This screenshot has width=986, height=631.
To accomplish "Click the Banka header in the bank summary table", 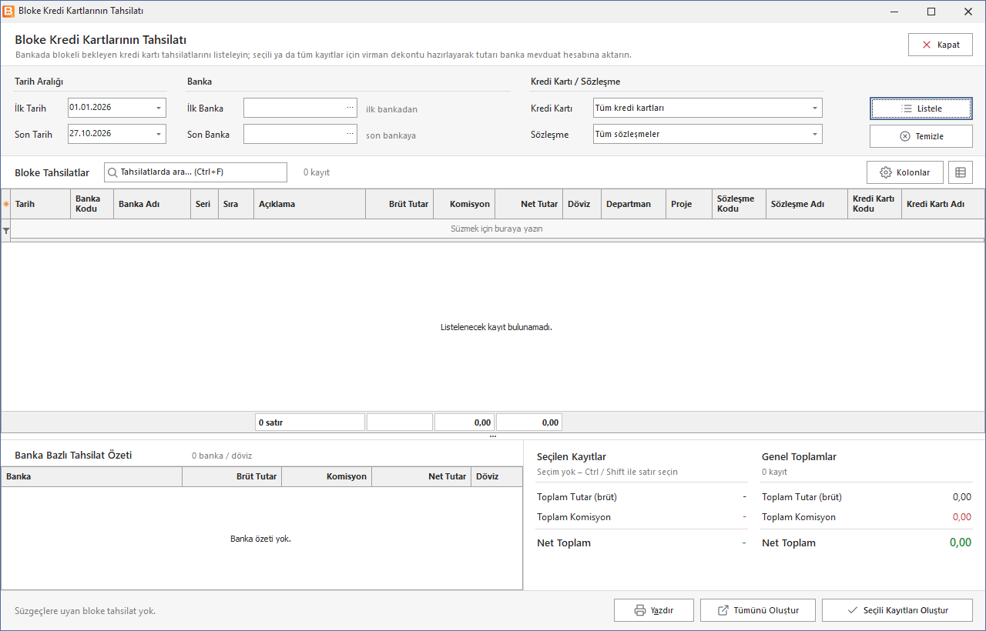I will click(92, 476).
